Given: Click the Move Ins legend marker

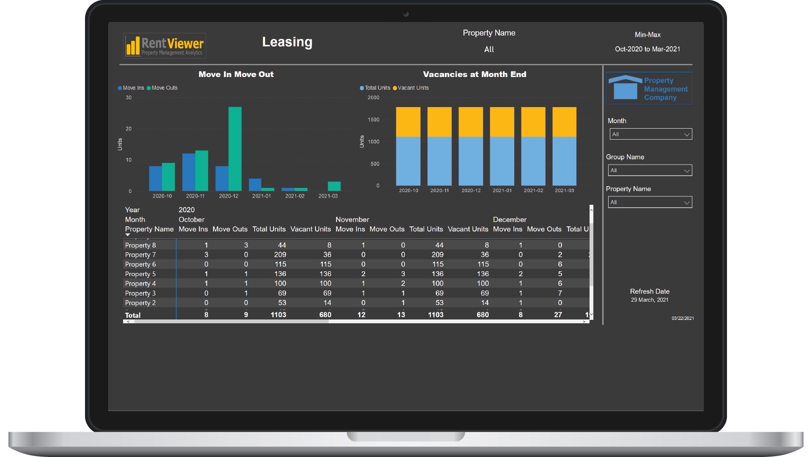Looking at the screenshot, I should tap(120, 88).
